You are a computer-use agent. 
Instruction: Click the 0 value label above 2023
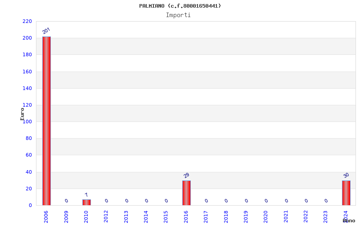[x=326, y=201]
